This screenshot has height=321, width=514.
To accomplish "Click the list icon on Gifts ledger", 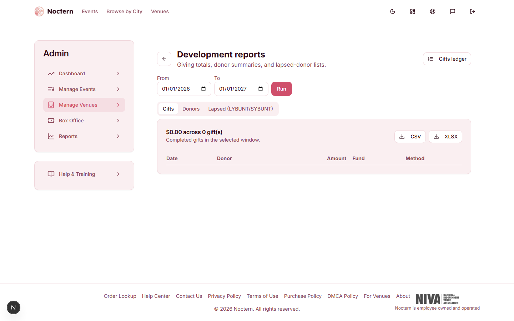I will coord(430,59).
